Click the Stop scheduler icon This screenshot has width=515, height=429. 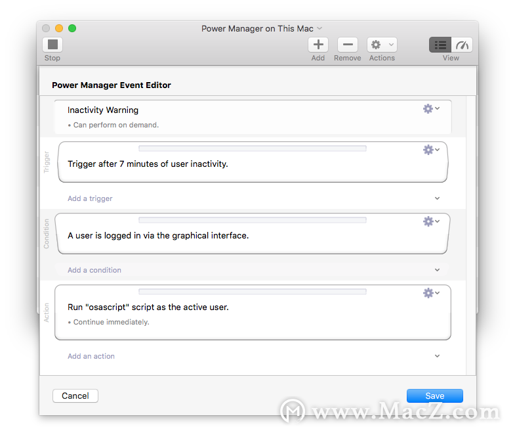[52, 45]
